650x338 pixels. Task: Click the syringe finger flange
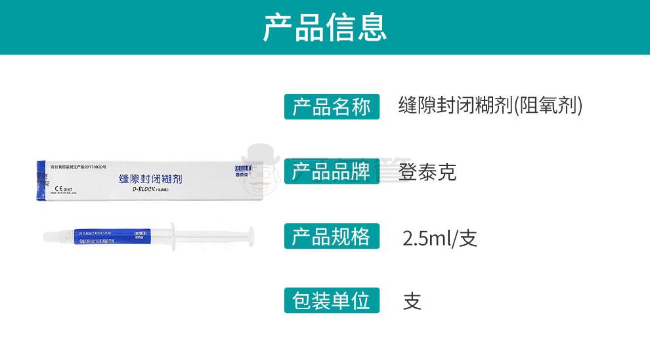[173, 236]
